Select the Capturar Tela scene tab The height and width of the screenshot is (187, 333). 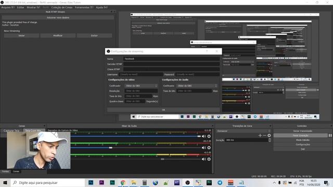[x=11, y=130]
